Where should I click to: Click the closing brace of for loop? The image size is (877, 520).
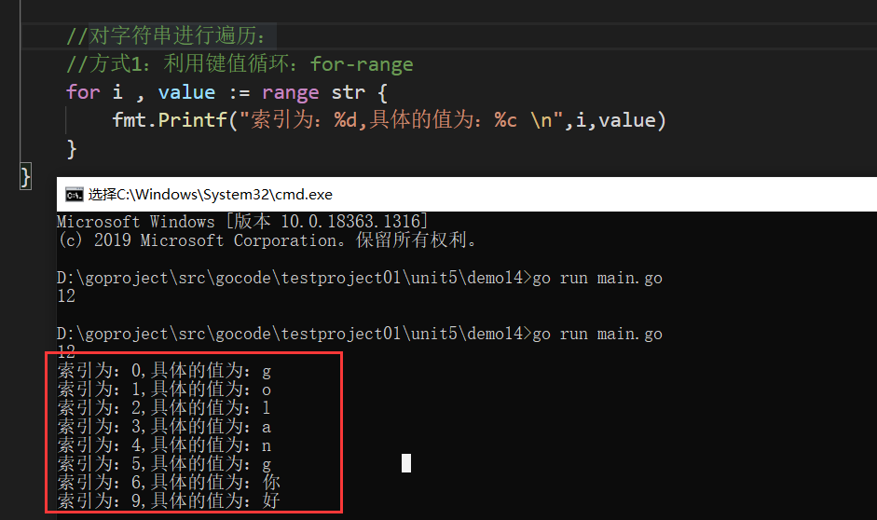tap(71, 149)
